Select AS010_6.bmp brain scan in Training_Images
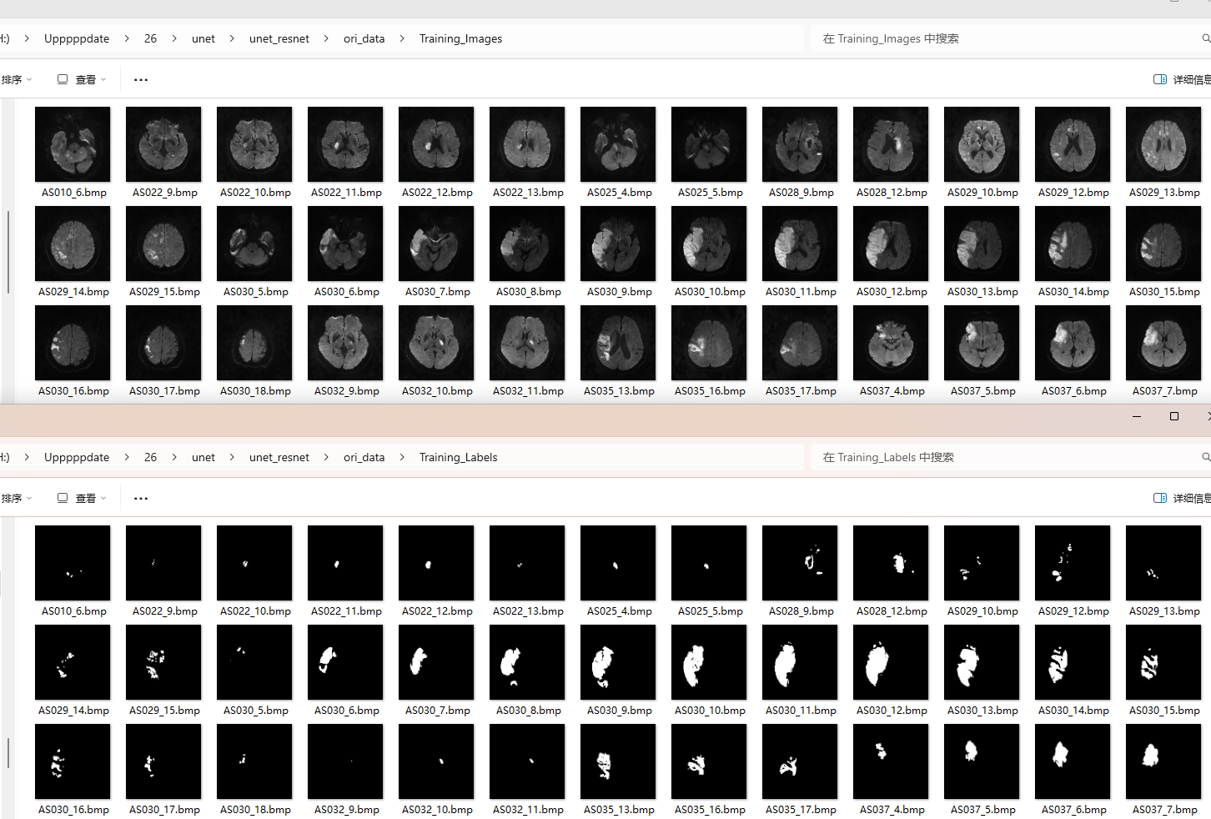The image size is (1211, 819). pos(73,144)
